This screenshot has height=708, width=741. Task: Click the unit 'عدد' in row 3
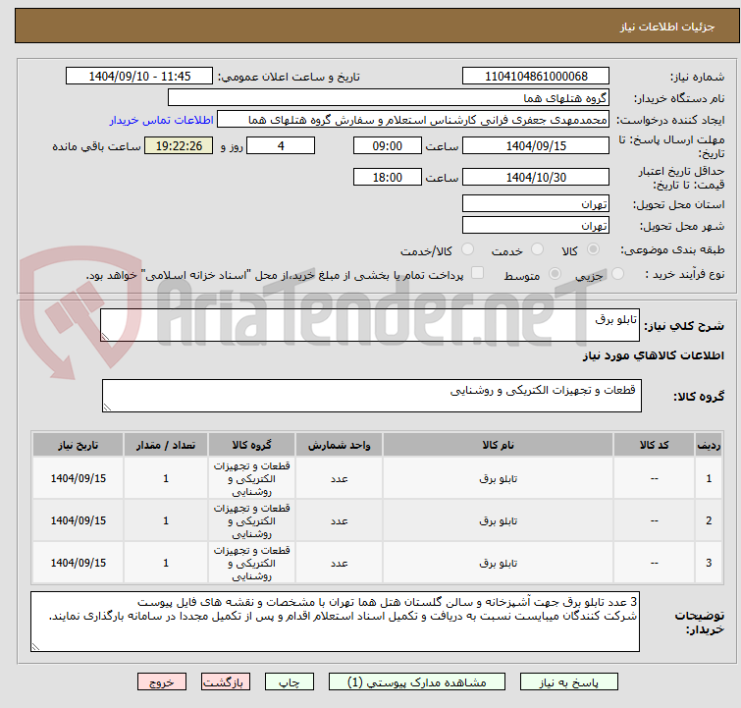click(x=340, y=563)
